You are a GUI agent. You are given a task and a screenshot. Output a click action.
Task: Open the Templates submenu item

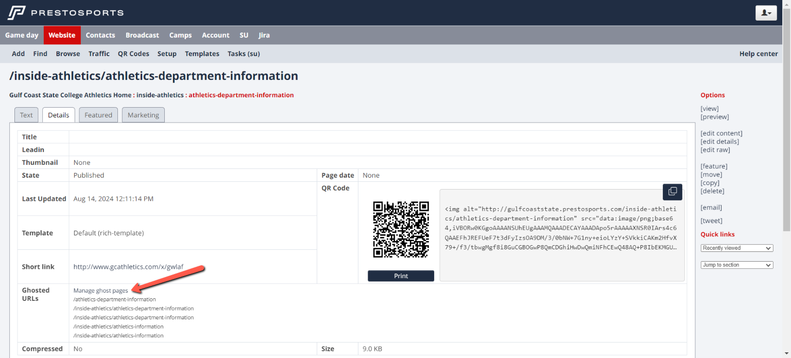202,54
